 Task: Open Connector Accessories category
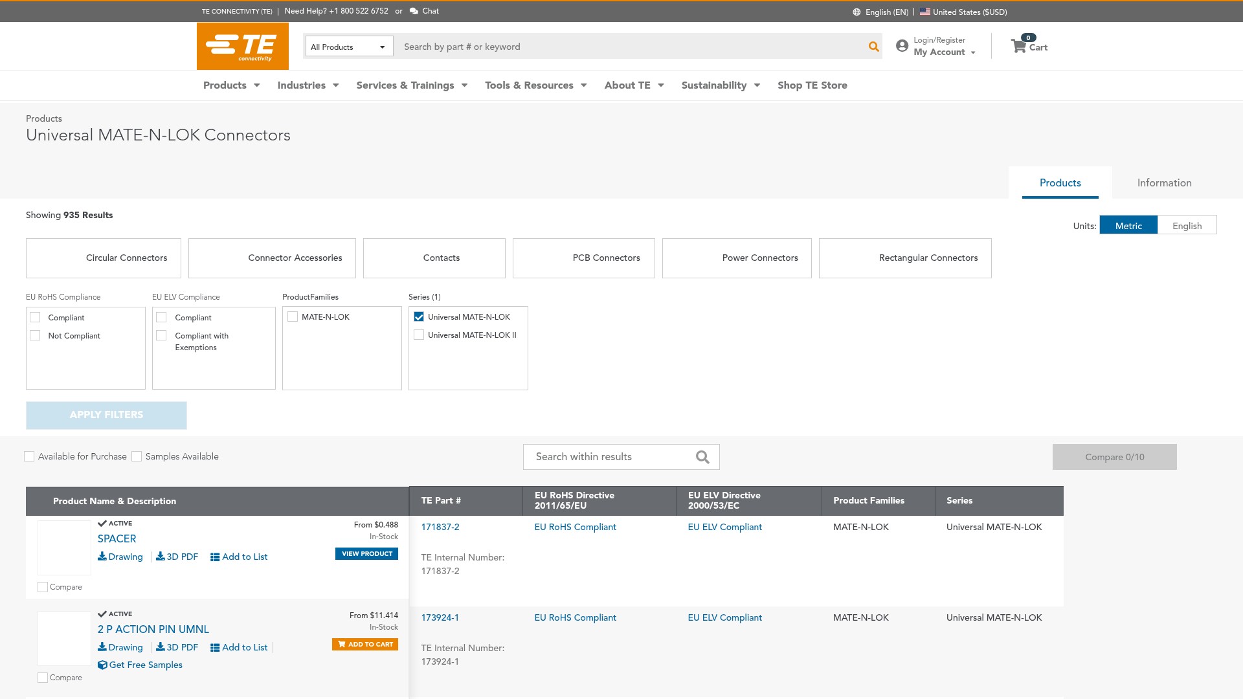(272, 258)
